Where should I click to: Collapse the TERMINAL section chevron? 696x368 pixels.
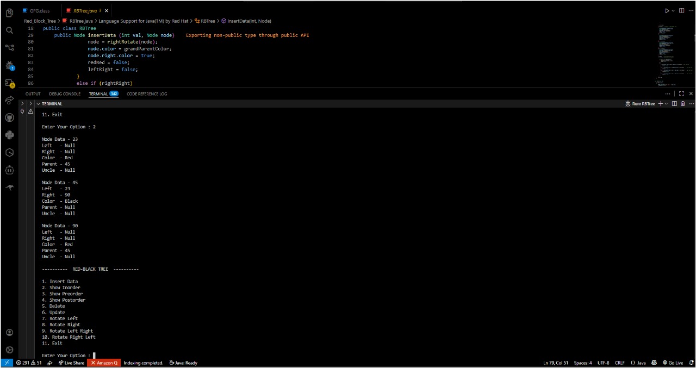(39, 104)
